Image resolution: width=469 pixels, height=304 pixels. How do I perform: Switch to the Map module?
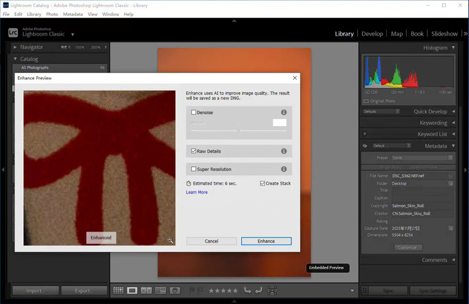click(397, 34)
